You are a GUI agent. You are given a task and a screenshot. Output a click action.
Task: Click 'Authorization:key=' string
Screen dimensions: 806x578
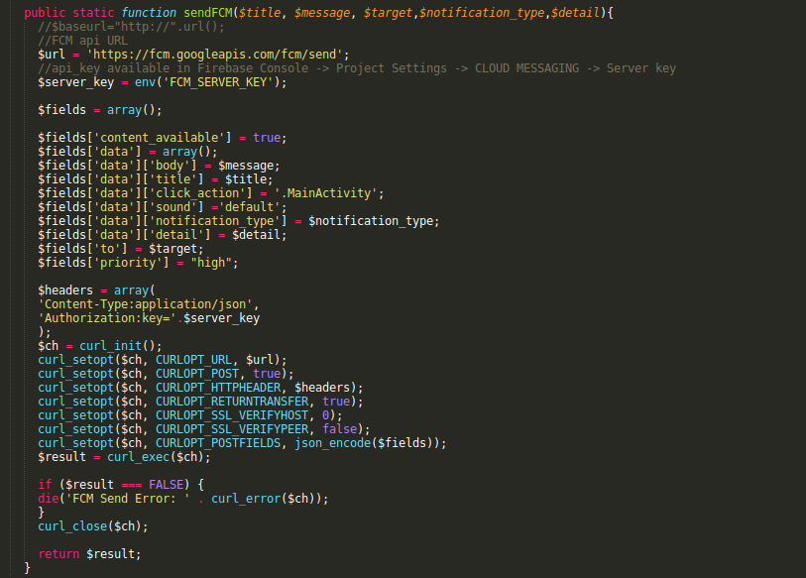pos(107,318)
